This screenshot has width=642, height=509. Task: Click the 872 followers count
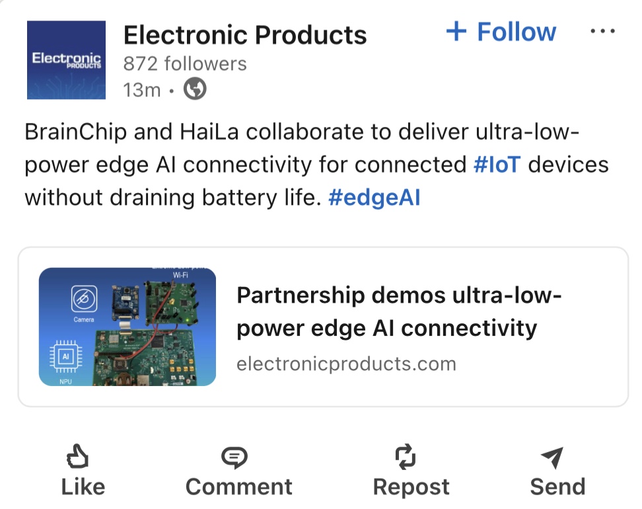tap(185, 63)
